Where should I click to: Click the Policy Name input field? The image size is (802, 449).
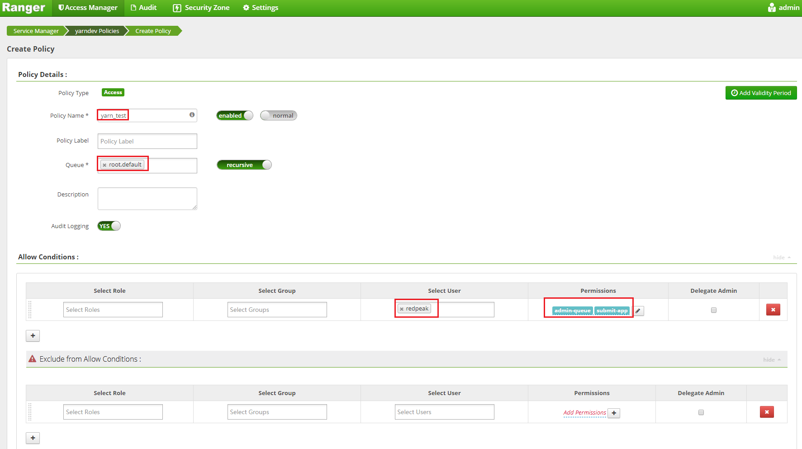pyautogui.click(x=147, y=115)
